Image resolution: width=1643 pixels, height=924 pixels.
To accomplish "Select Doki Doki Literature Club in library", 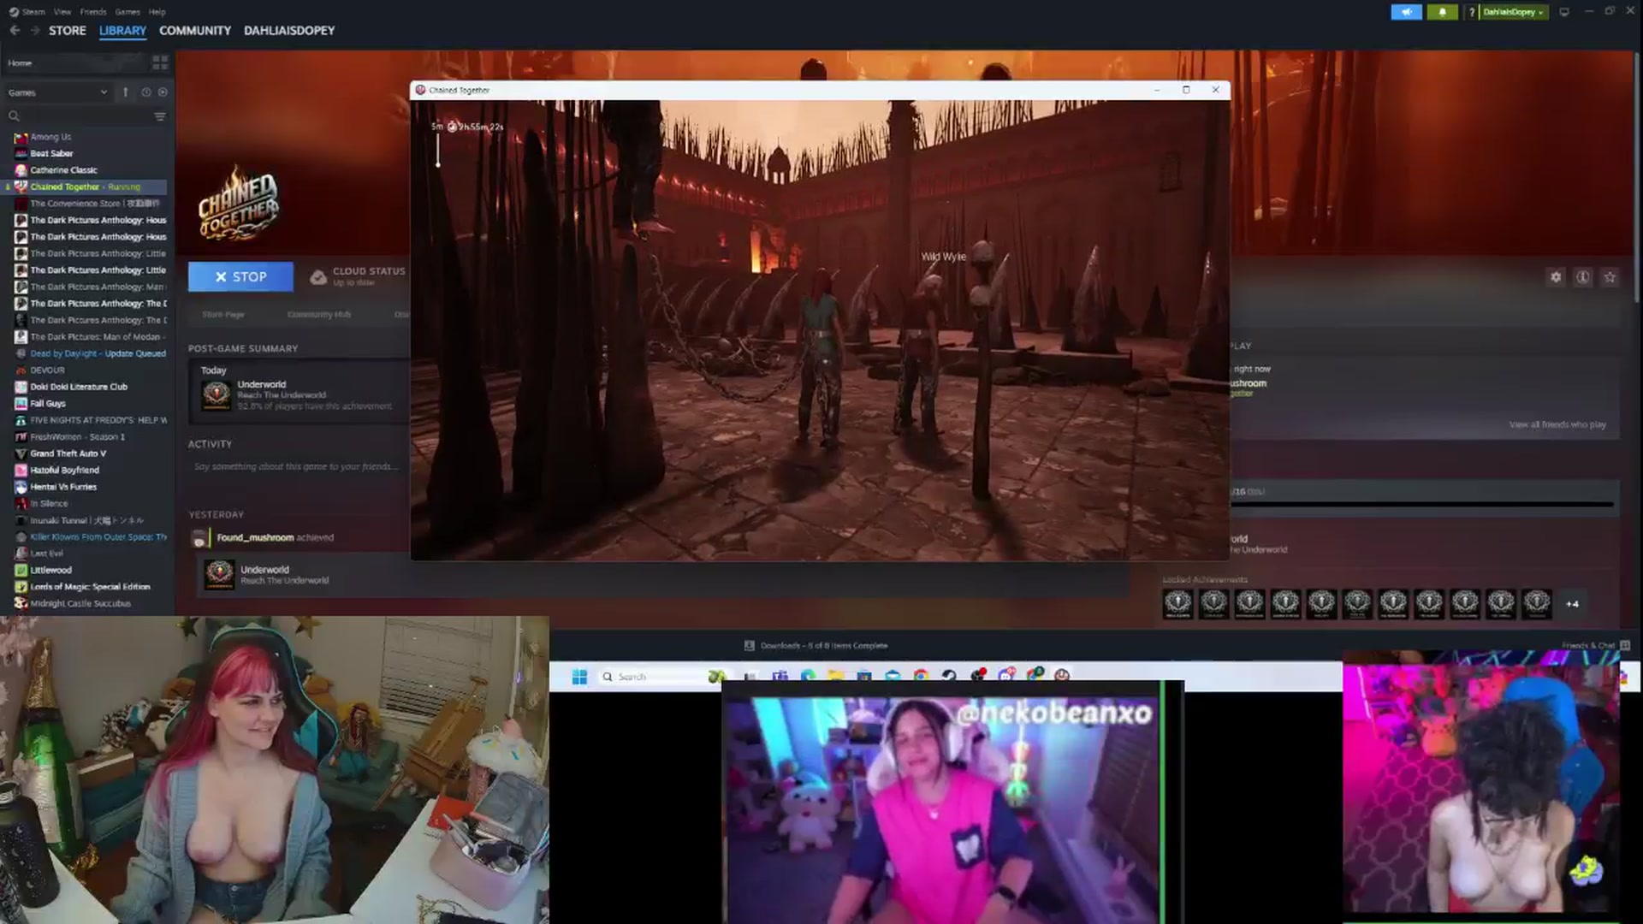I will click(x=79, y=387).
